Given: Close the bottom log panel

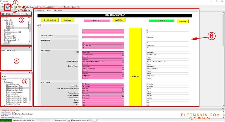Looking at the screenshot, I should 224,109.
